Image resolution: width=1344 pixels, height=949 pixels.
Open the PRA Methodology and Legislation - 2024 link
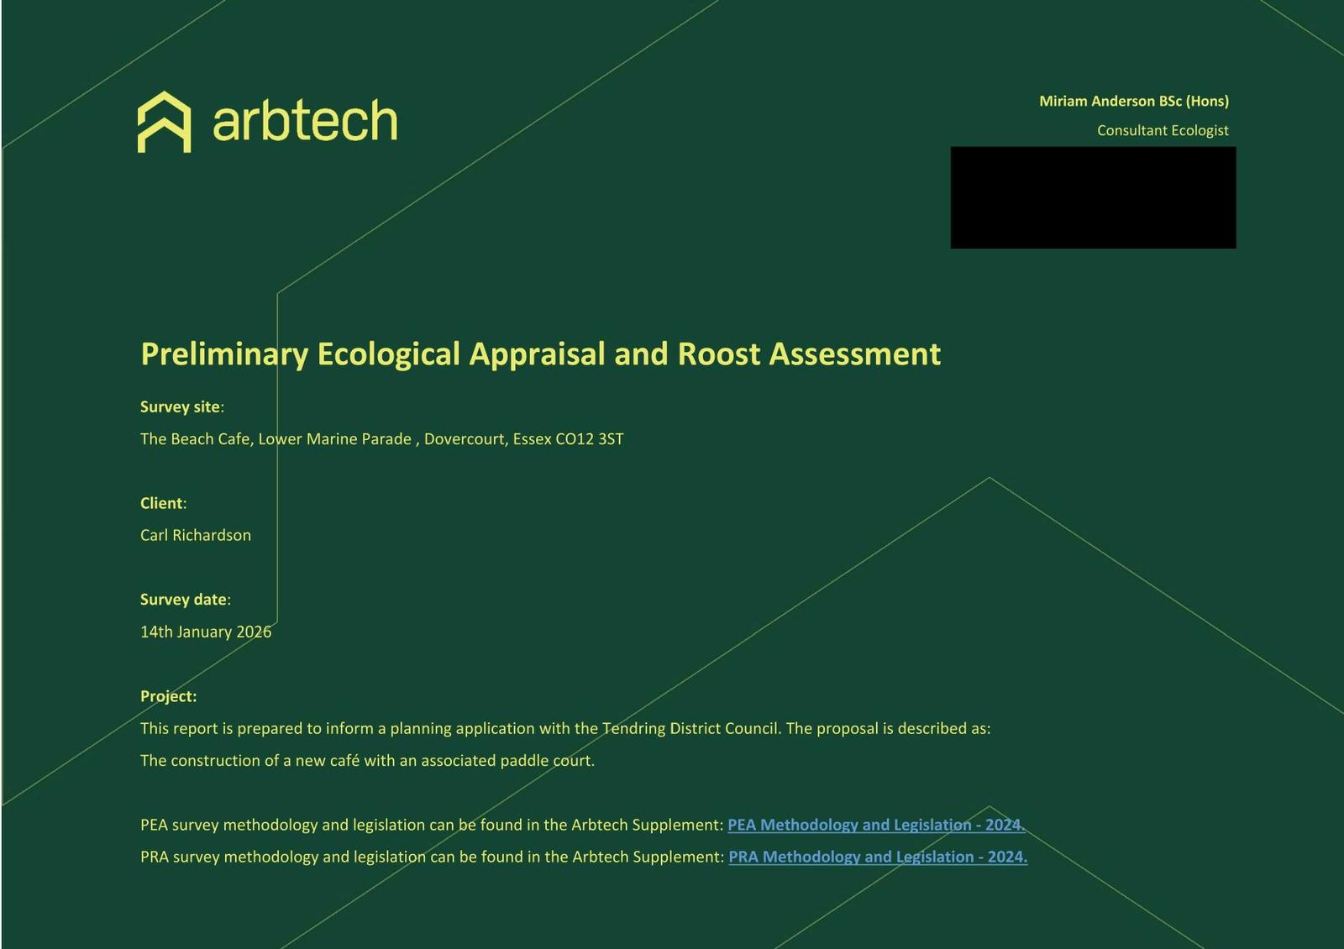pyautogui.click(x=877, y=857)
